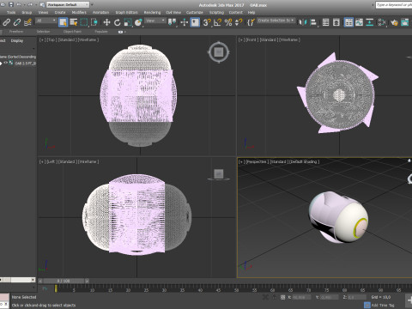The width and height of the screenshot is (412, 309).
Task: Open the Views menu
Action: [43, 13]
